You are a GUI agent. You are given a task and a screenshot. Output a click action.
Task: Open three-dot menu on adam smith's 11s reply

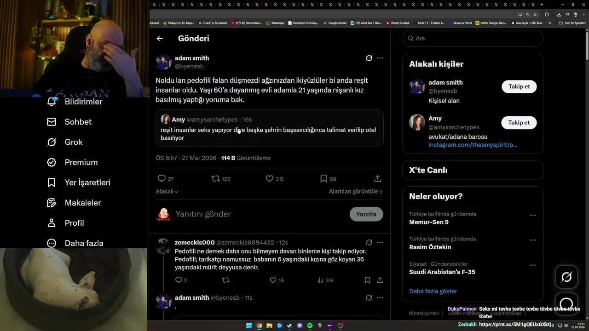(x=380, y=297)
